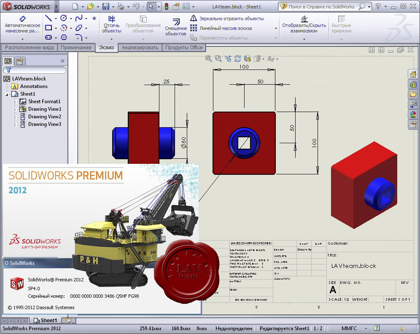The image size is (420, 334).
Task: Click Previous View icon in view toolbar
Action: click(x=228, y=59)
